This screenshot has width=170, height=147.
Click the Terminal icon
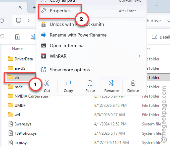coord(43,45)
